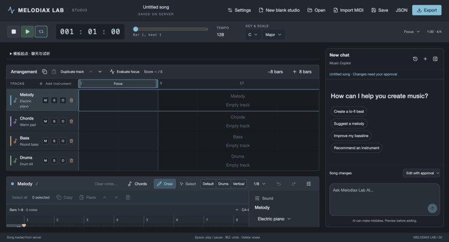Delete selected notes trash icon
This screenshot has height=242, width=449.
coord(128,197)
